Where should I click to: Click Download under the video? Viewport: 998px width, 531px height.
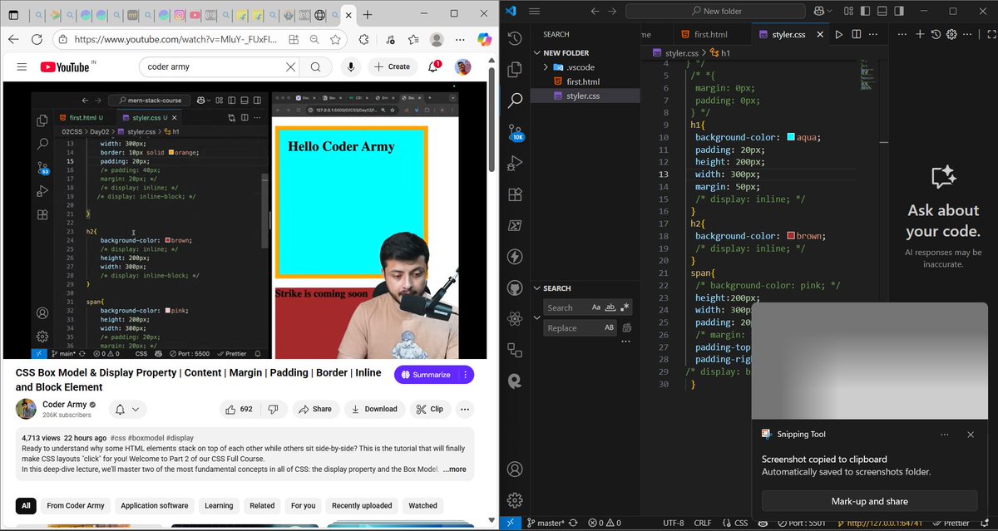click(x=374, y=409)
